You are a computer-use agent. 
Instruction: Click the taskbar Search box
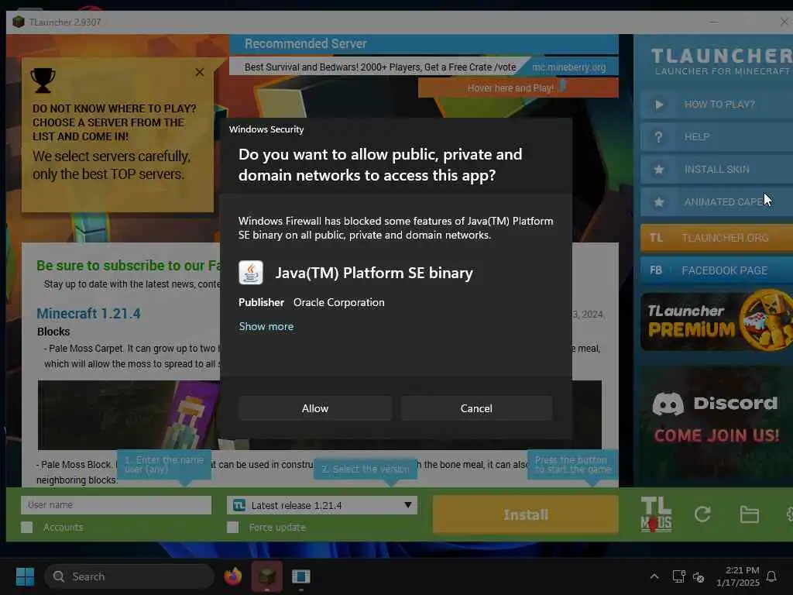(129, 576)
